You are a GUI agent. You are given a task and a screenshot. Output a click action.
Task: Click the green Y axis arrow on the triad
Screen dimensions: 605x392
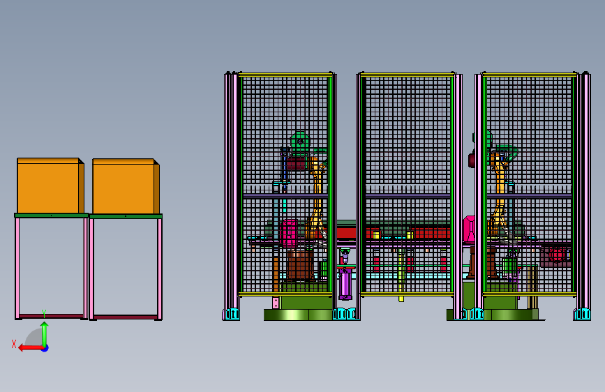[x=45, y=333]
